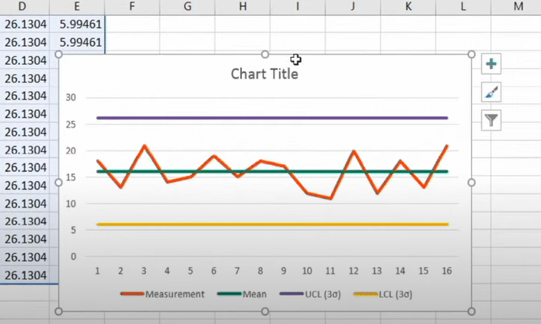The height and width of the screenshot is (324, 541).
Task: Click bottom-center chart resize handle
Action: (x=265, y=311)
